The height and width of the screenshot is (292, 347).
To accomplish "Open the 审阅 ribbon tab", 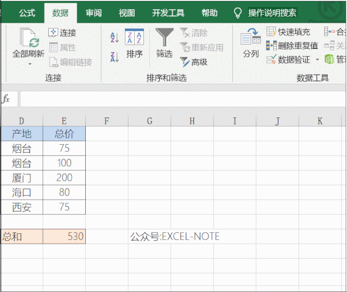I will point(93,13).
